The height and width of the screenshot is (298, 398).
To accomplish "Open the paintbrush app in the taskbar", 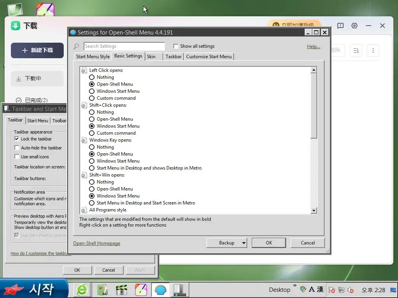I will [x=141, y=289].
